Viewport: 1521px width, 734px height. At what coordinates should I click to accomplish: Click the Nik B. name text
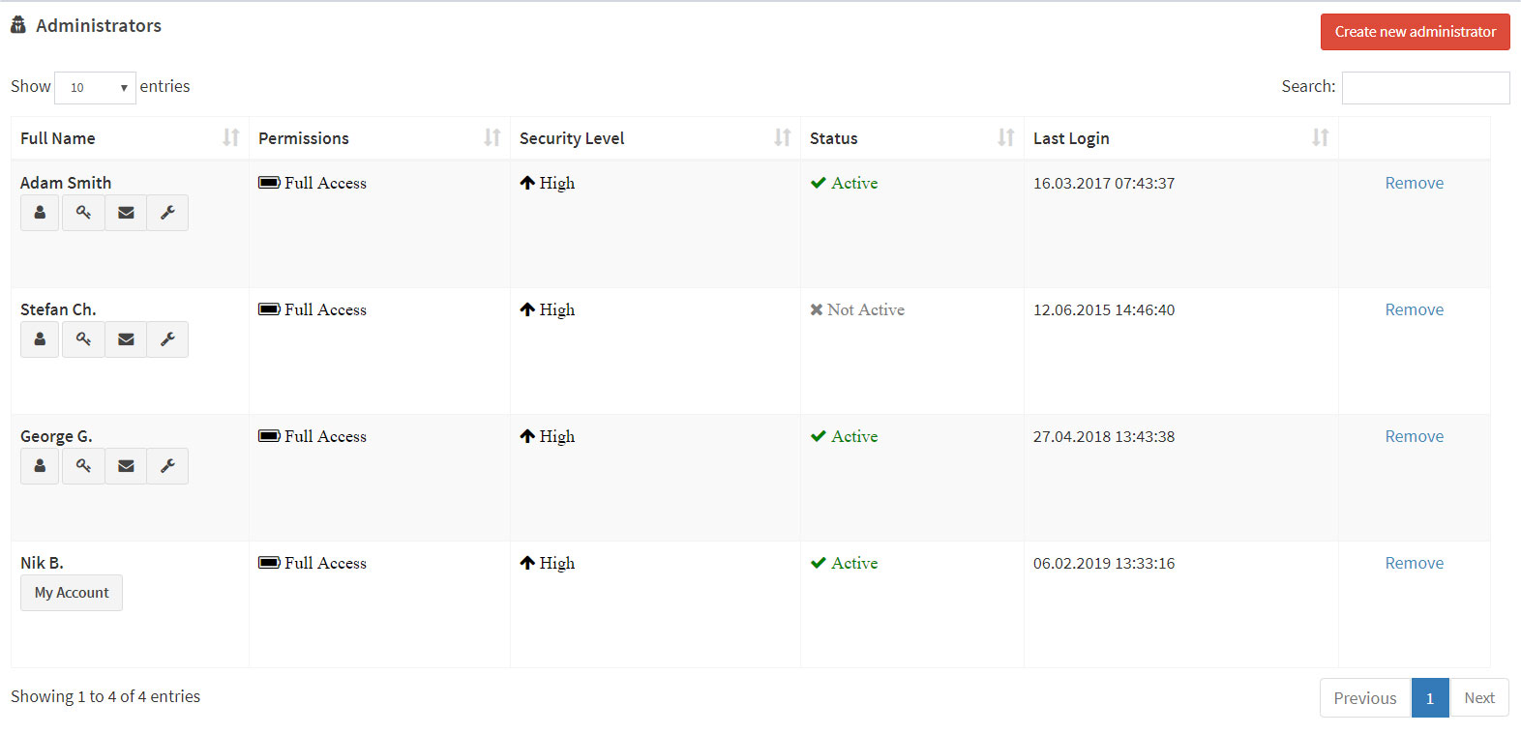tap(42, 563)
